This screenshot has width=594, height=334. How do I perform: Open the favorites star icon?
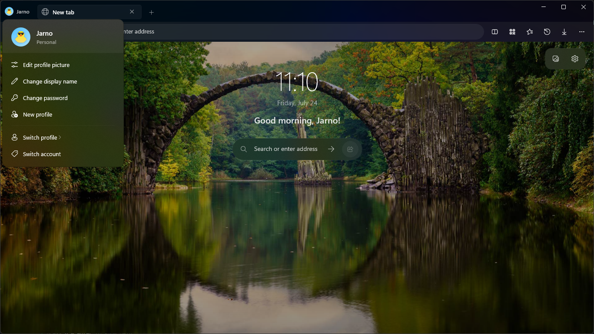point(530,32)
